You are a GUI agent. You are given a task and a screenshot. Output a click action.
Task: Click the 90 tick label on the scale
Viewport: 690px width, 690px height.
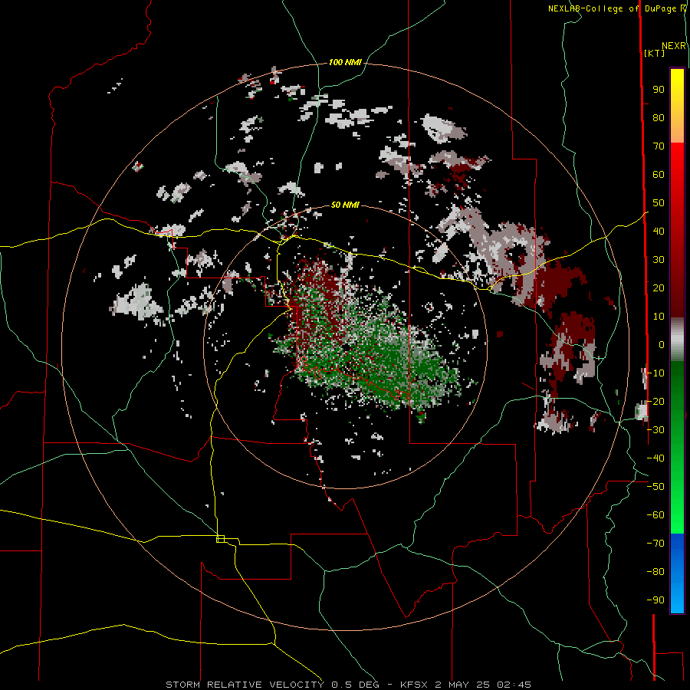[x=659, y=90]
